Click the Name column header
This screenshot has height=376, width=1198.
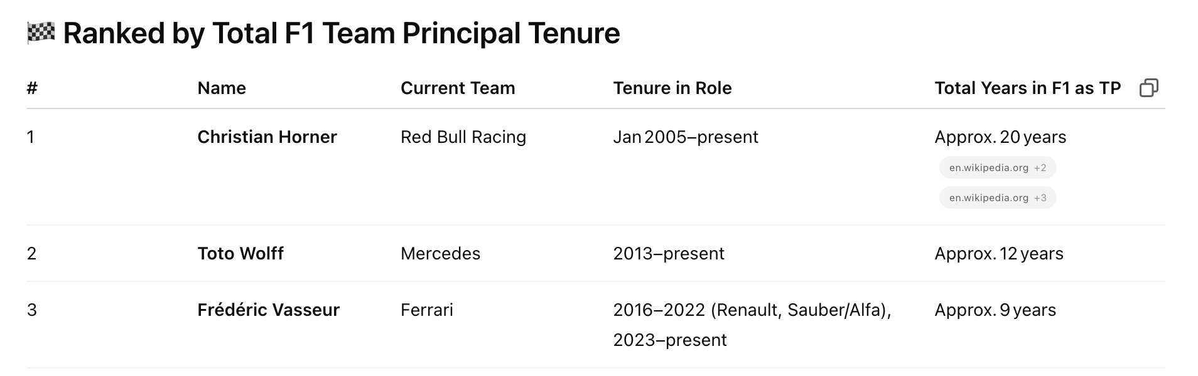(x=222, y=88)
